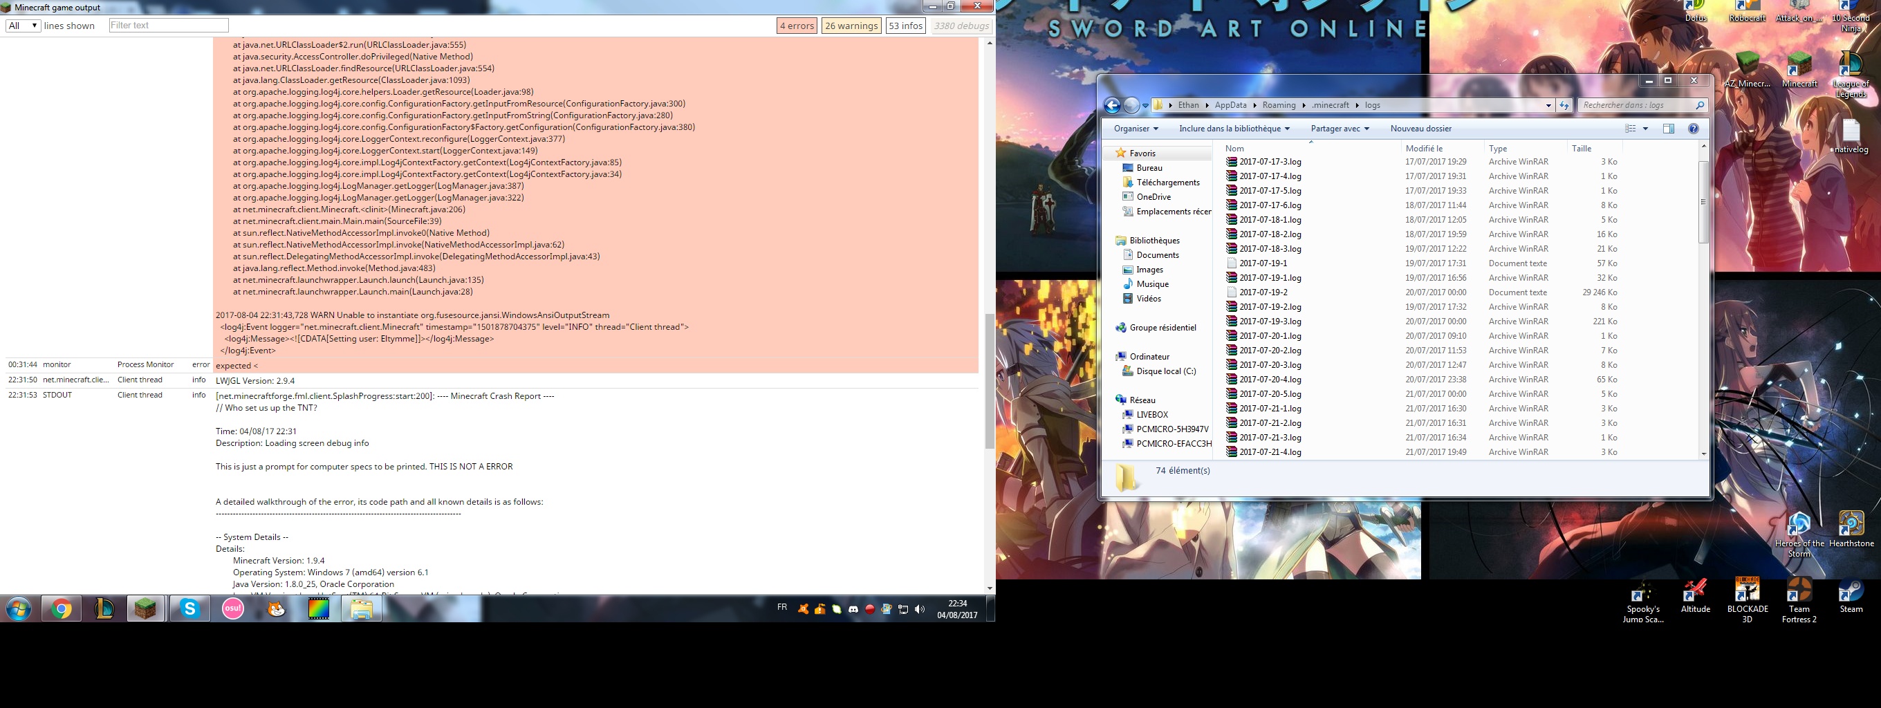Viewport: 1881px width, 708px height.
Task: Click the Explorer help question mark icon
Action: tap(1694, 129)
